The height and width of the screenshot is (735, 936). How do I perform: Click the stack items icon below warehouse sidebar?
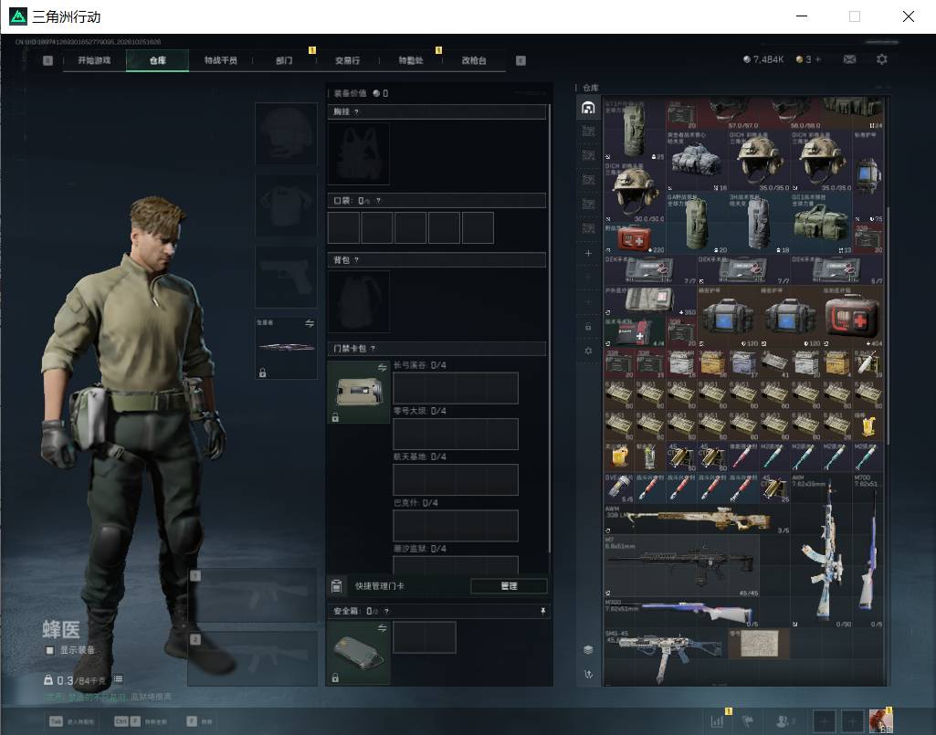588,649
